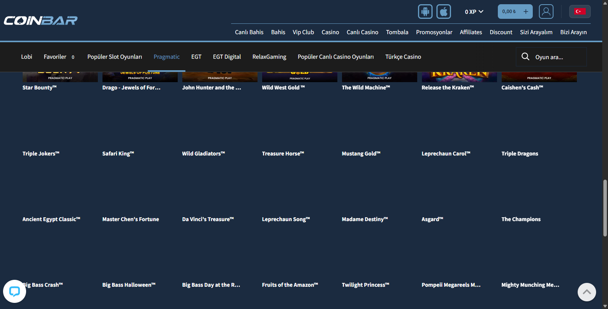Click the scroll-to-top arrow button

pos(587,292)
